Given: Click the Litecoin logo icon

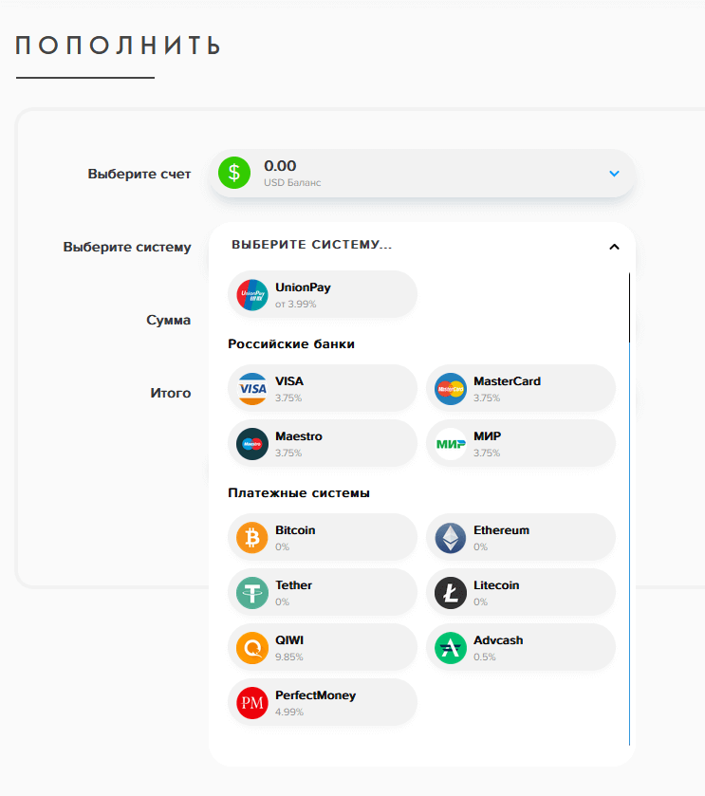Looking at the screenshot, I should click(451, 593).
